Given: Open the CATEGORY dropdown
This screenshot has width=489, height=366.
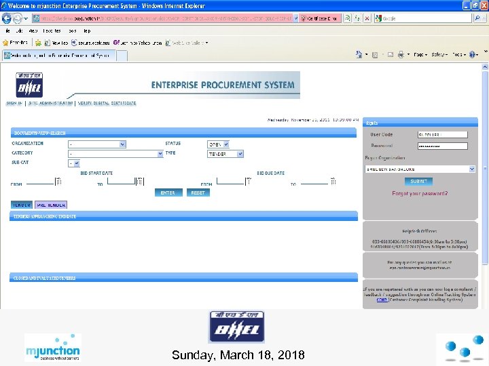Looking at the screenshot, I should pyautogui.click(x=115, y=154).
